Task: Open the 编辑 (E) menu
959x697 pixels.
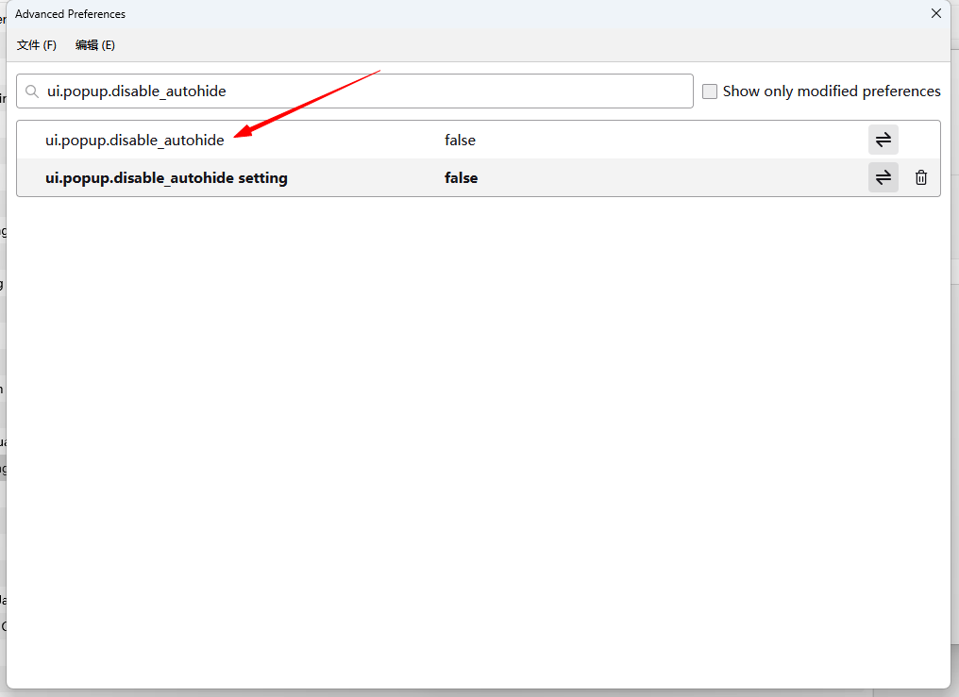Action: [x=94, y=45]
